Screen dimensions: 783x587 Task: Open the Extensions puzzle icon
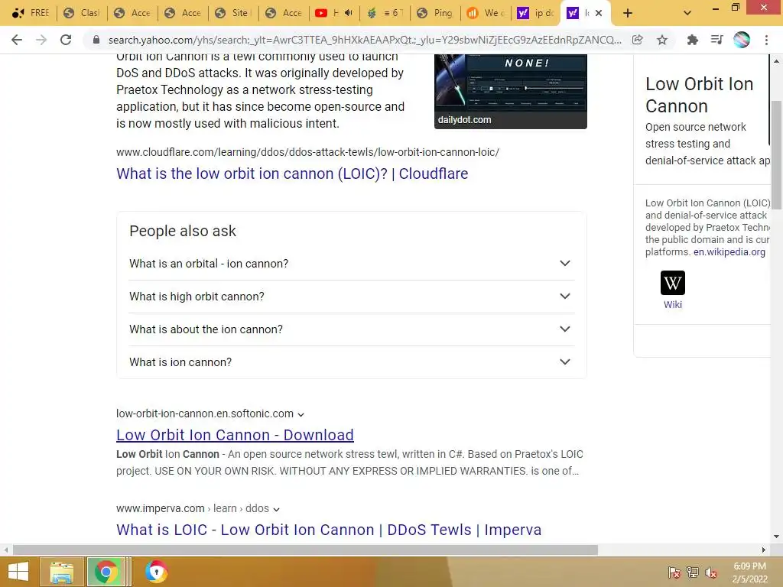pyautogui.click(x=692, y=40)
